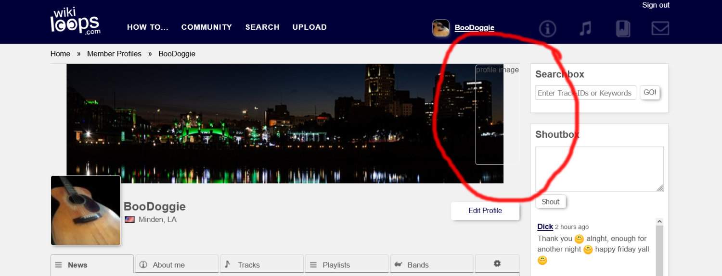This screenshot has height=276, width=722.
Task: Click BooDoggie's small avatar in header
Action: pyautogui.click(x=440, y=28)
